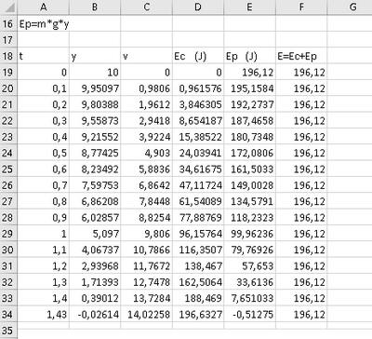
Task: Click cell containing Ep=m*g*y formula text
Action: [44, 24]
